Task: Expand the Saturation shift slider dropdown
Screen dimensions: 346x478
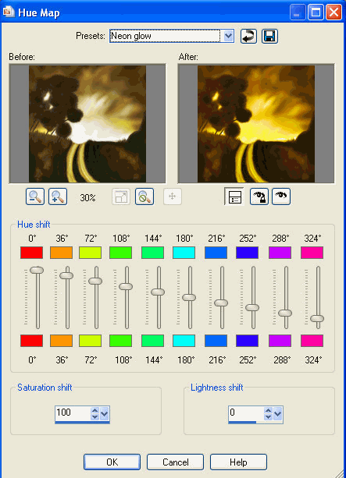Action: [105, 414]
